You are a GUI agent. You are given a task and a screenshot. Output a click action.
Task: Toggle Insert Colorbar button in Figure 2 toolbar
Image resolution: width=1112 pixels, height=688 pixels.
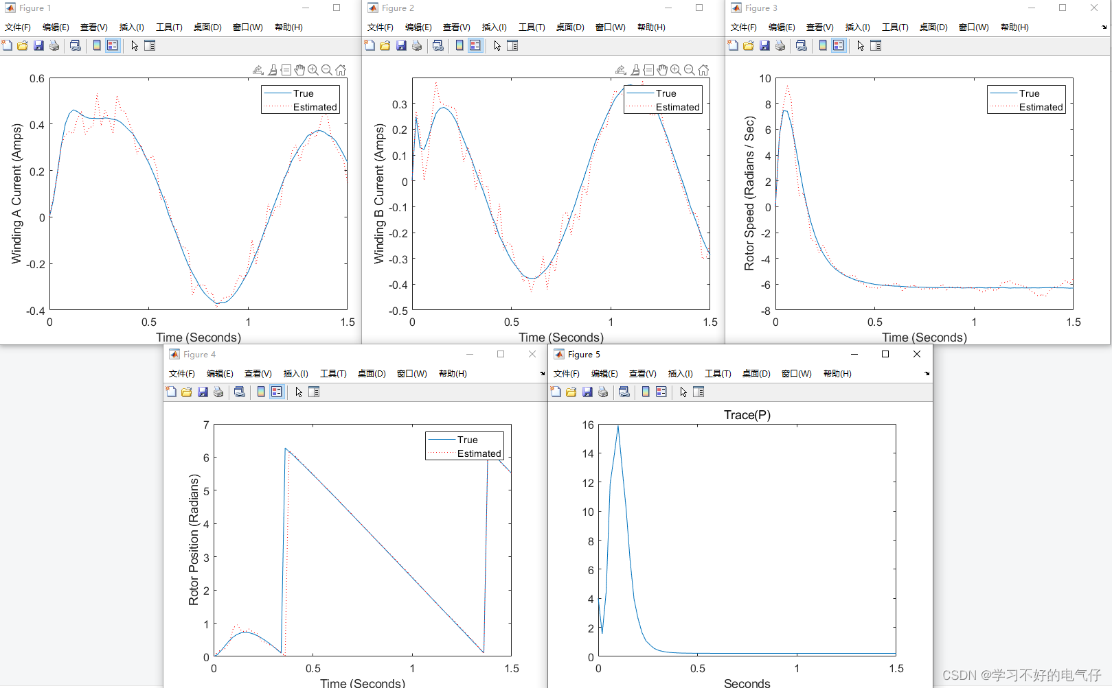click(x=459, y=45)
